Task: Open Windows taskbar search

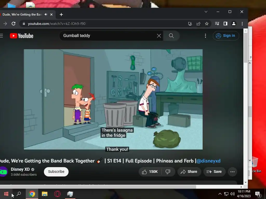Action: tap(19, 194)
